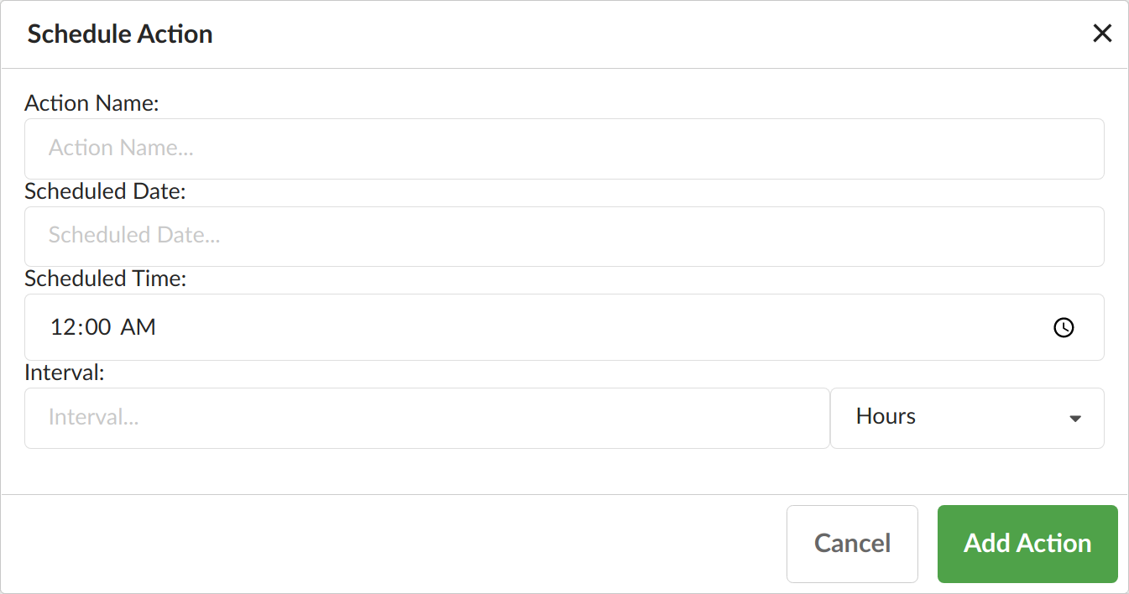Click the dropdown caret arrow beside Hours
The image size is (1129, 594).
coord(1074,419)
